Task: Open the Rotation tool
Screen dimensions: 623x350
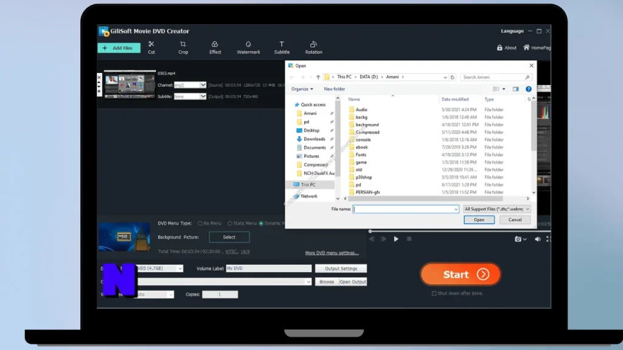Action: click(x=313, y=47)
